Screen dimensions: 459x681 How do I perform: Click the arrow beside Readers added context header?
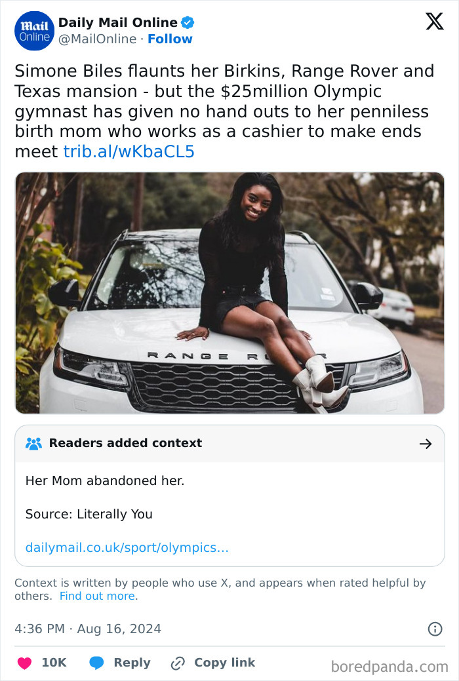(427, 442)
